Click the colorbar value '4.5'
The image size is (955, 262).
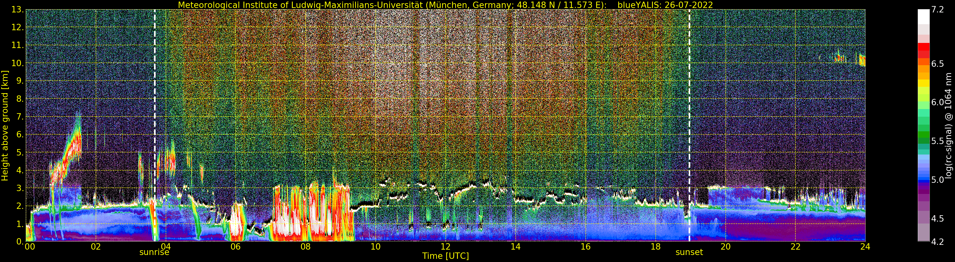937,218
